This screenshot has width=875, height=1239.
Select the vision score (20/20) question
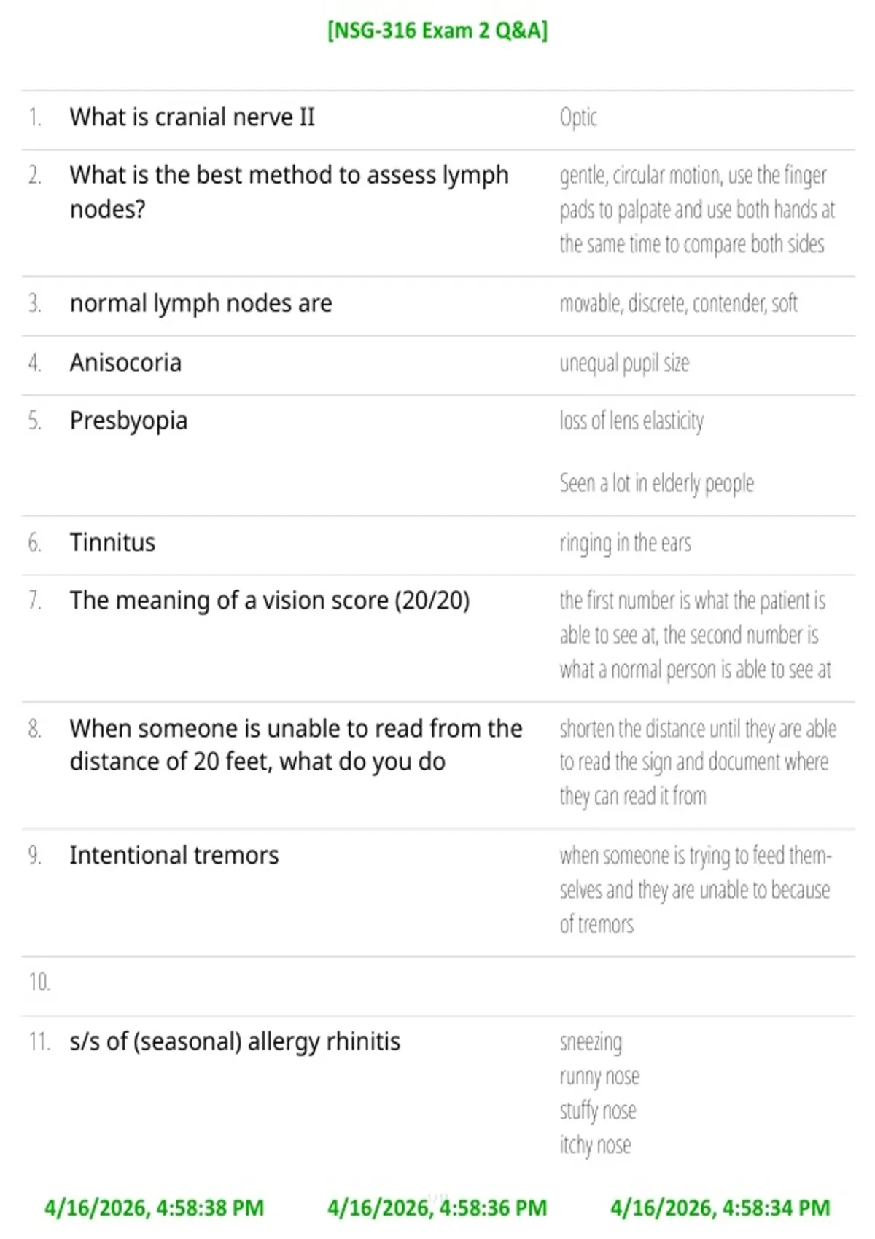(x=270, y=601)
